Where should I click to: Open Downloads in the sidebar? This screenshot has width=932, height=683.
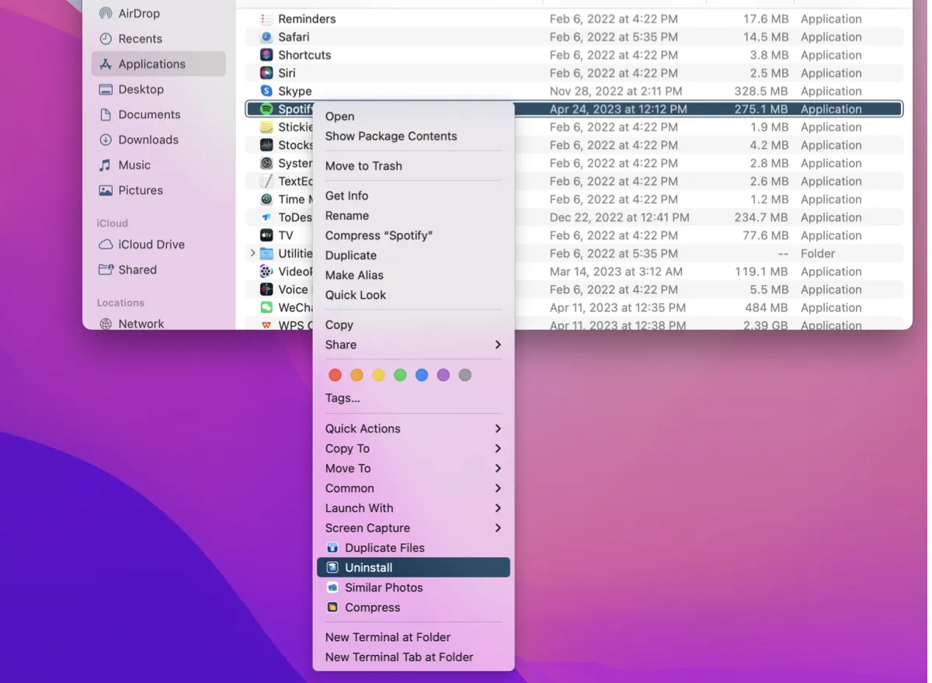(148, 140)
